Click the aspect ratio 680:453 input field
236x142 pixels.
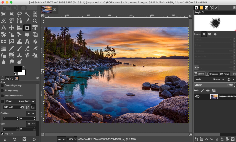point(12,107)
